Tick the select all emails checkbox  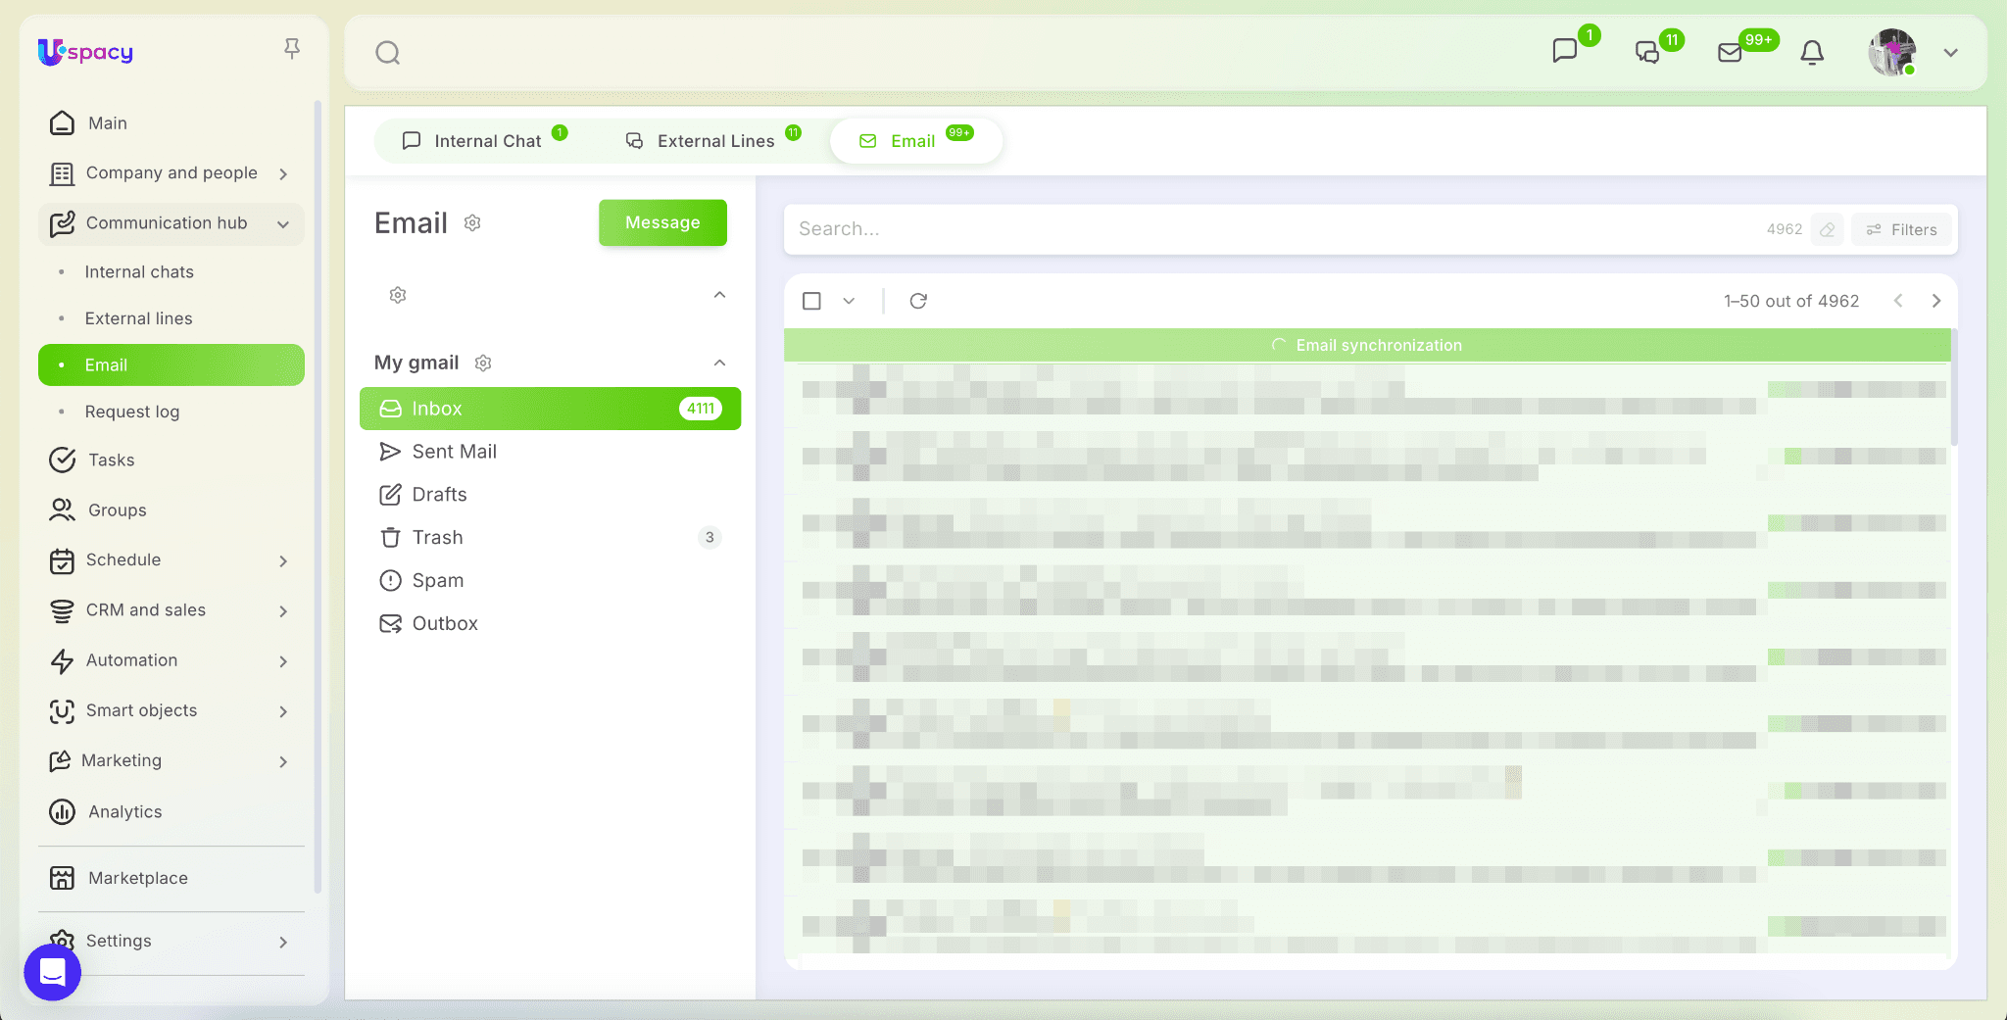[811, 301]
